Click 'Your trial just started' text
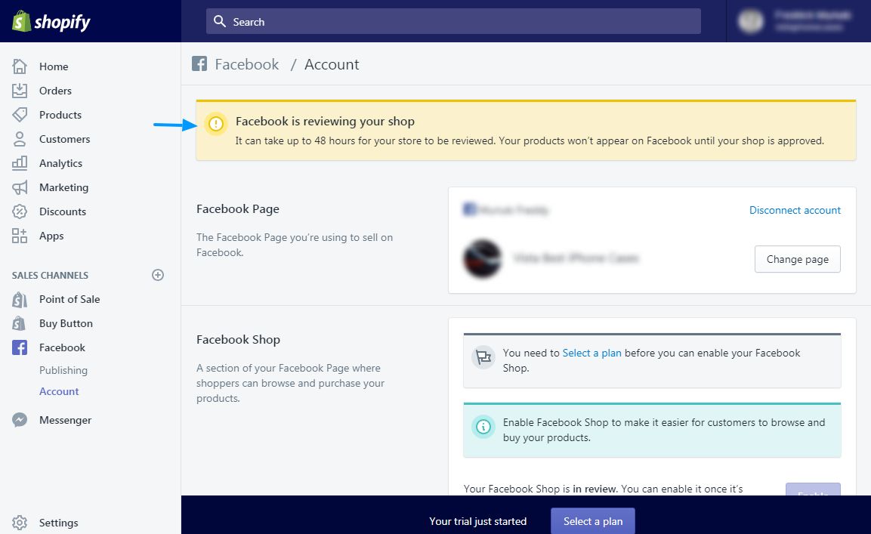The width and height of the screenshot is (871, 534). click(x=477, y=521)
